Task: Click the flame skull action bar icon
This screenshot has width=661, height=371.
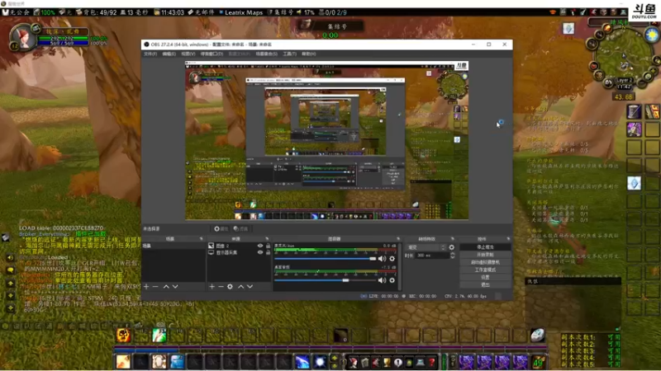Action: coord(123,336)
